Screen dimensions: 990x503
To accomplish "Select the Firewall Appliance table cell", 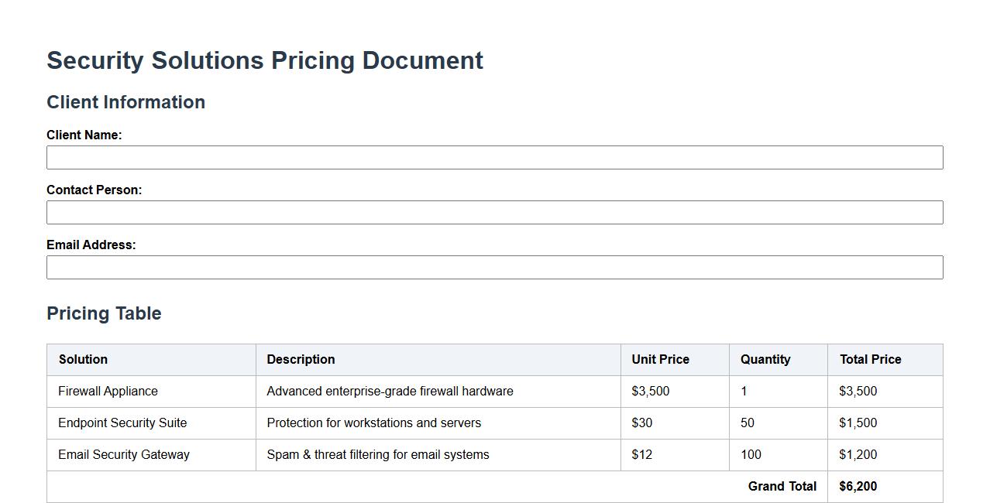I will (108, 391).
